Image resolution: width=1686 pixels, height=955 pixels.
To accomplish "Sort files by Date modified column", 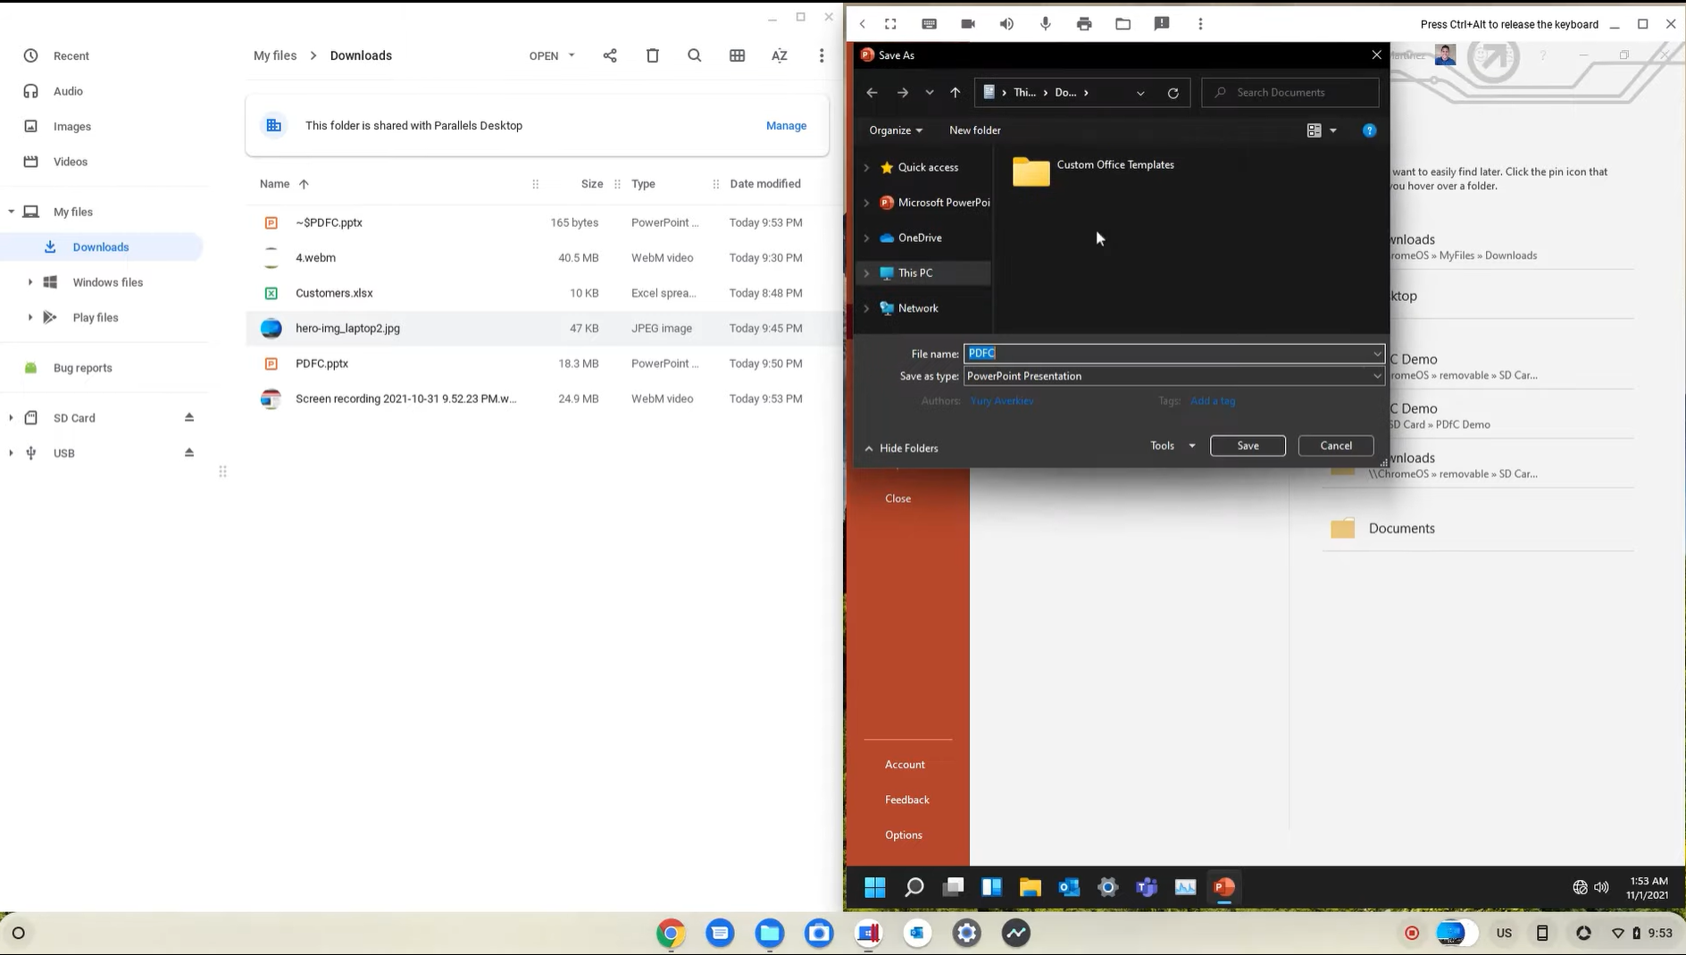I will pyautogui.click(x=765, y=184).
